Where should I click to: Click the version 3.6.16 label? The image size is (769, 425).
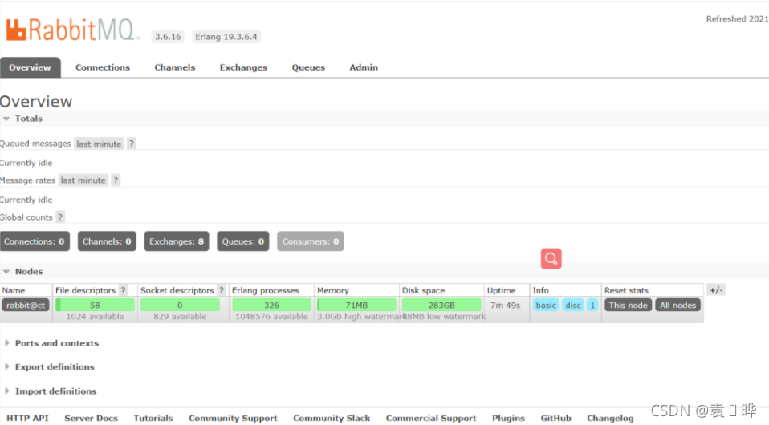pos(168,37)
